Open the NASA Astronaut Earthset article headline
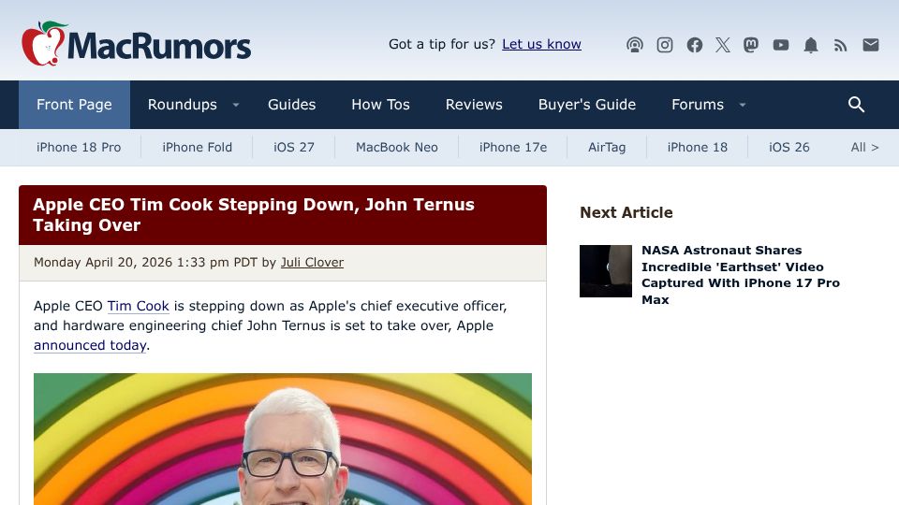 pyautogui.click(x=741, y=275)
